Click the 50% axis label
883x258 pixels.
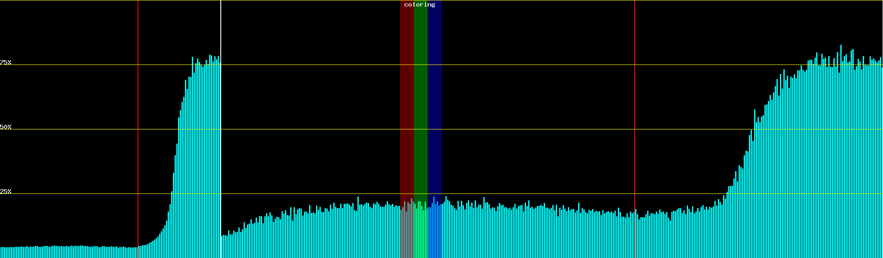(6, 127)
